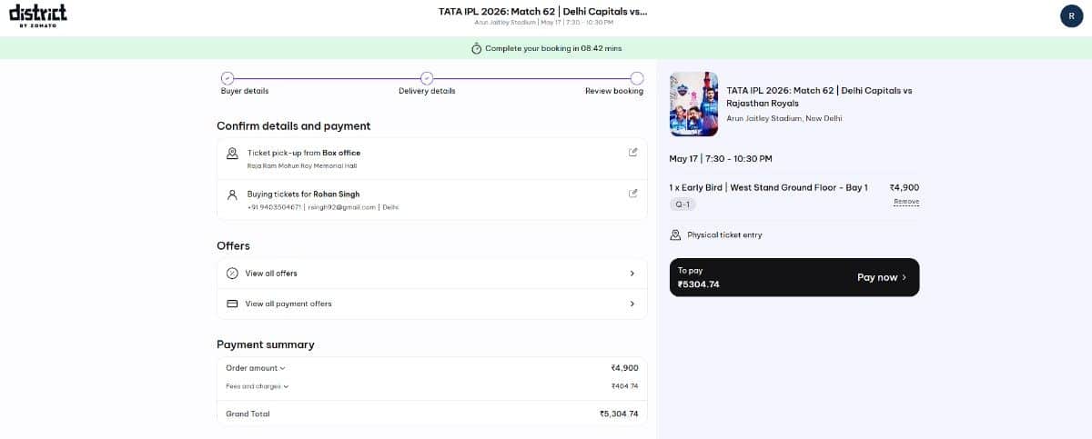
Task: Click the 'Physical ticket entry' label
Action: click(724, 234)
